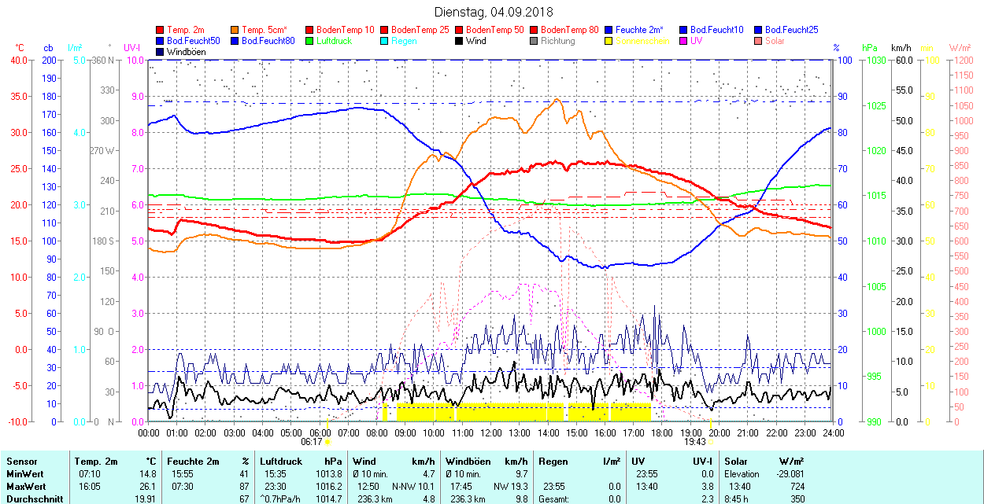Click the km/h axis unit header
Image resolution: width=984 pixels, height=504 pixels.
pos(901,48)
